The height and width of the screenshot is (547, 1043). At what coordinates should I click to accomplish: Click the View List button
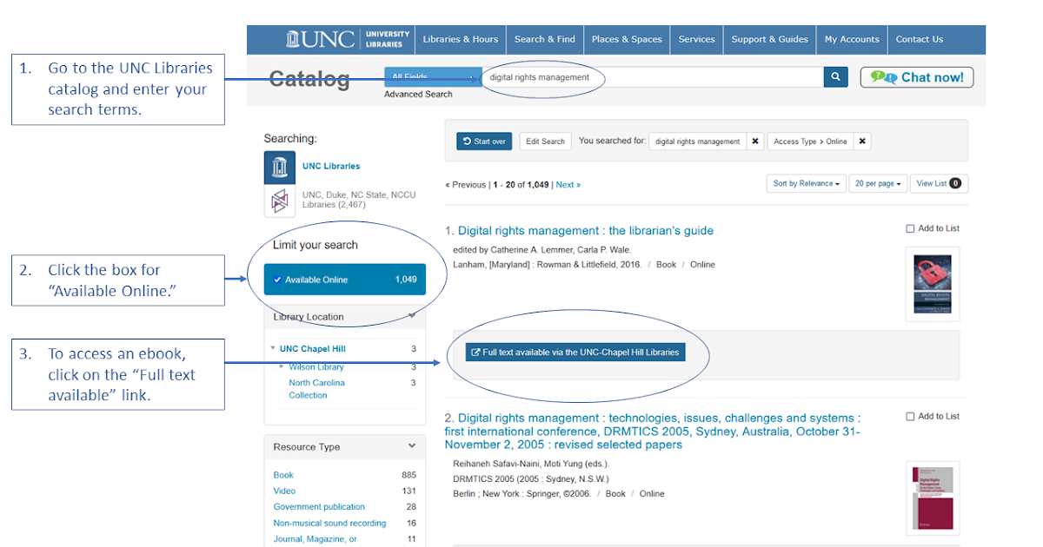[x=940, y=183]
